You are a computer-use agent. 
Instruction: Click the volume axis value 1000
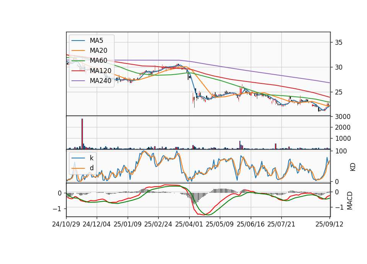pyautogui.click(x=343, y=139)
